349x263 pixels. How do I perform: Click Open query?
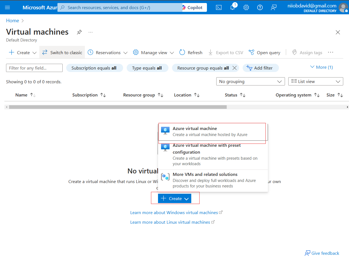(264, 52)
